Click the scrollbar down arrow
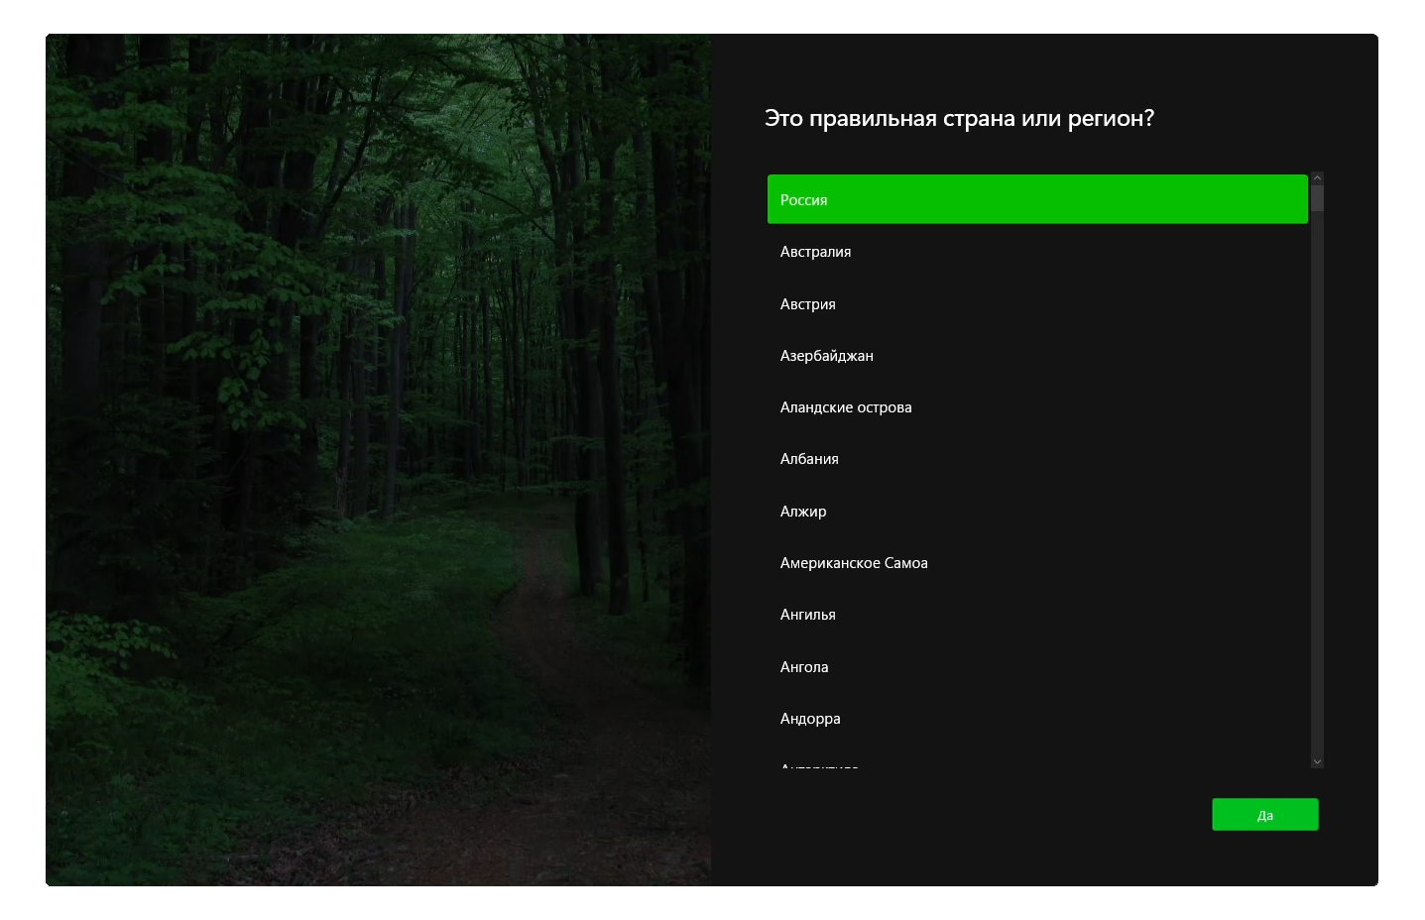Screen dimensions: 1425x920 1317,761
